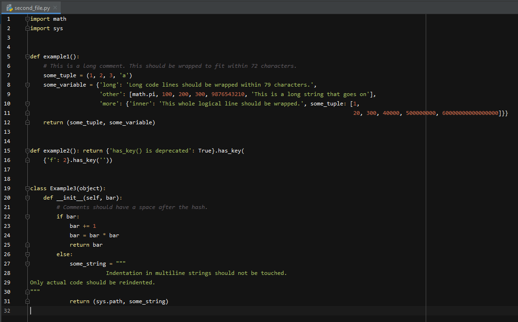Click the 'example2' function name
The height and width of the screenshot is (322, 518).
pos(57,151)
